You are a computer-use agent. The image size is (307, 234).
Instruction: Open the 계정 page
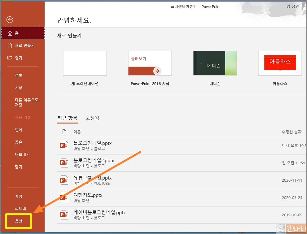[23, 196]
